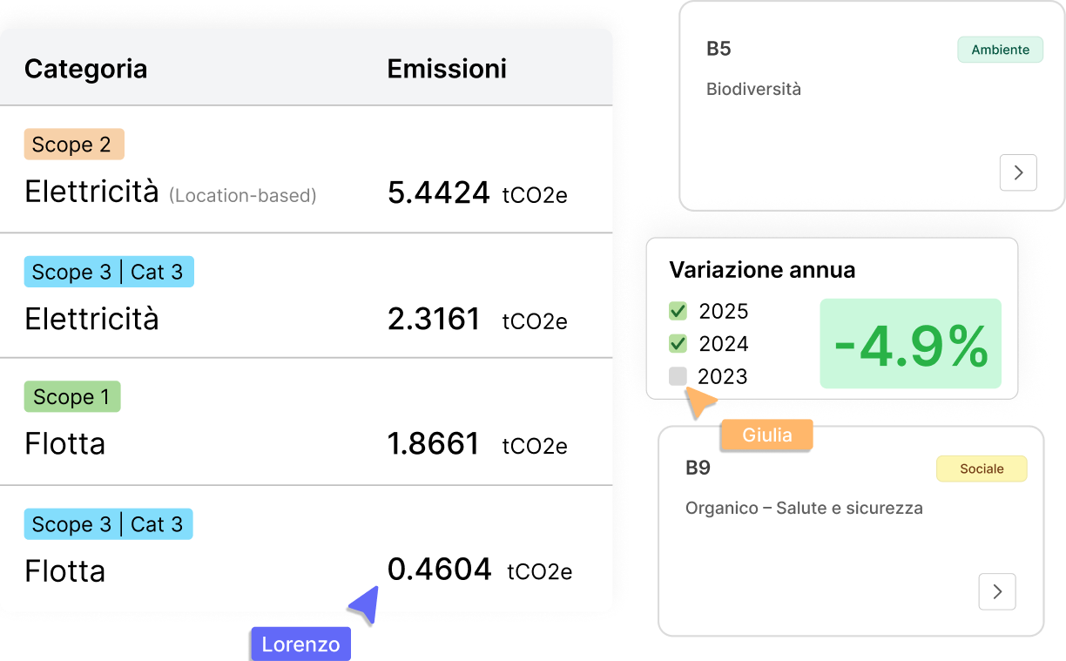Click the green -4.9% indicator
The height and width of the screenshot is (661, 1066).
point(910,345)
